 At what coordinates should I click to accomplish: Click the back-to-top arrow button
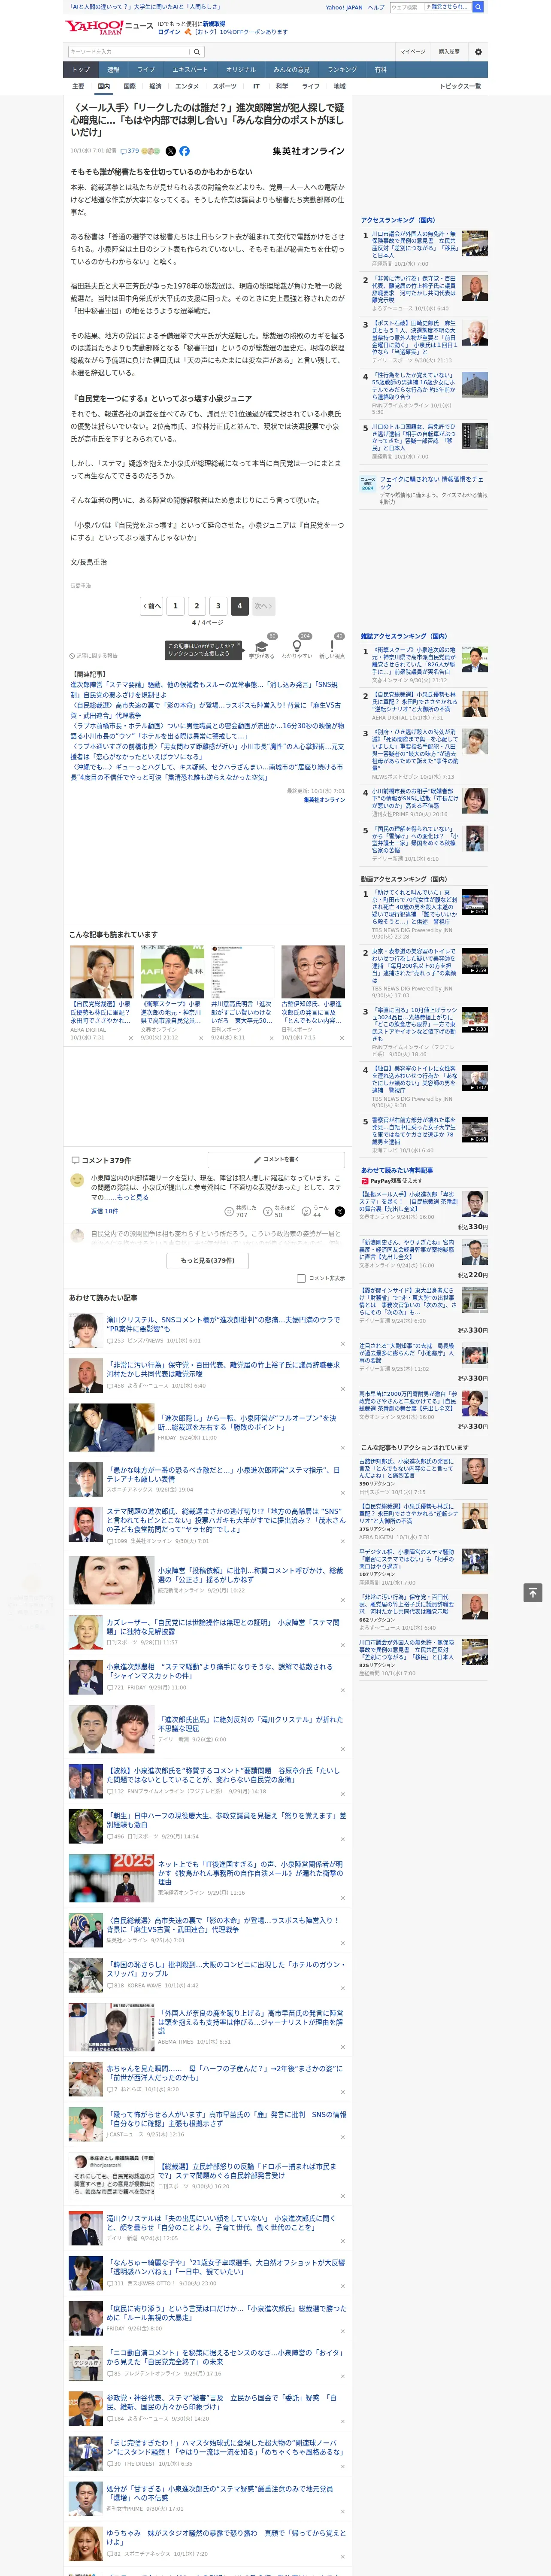[x=533, y=1592]
